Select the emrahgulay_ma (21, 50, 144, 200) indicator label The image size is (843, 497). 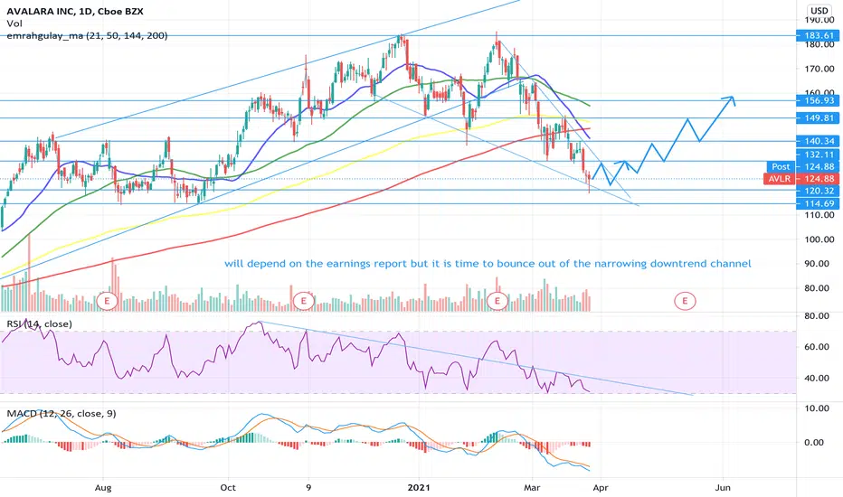coord(87,36)
